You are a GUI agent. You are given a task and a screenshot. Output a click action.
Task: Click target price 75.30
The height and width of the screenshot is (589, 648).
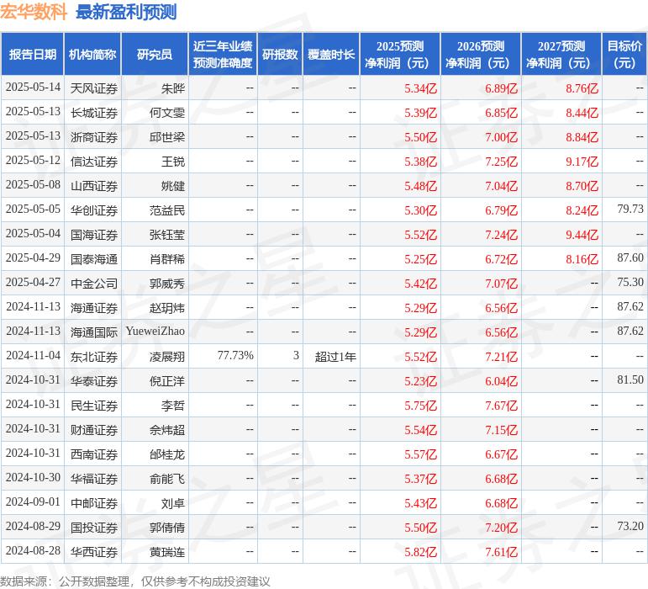[x=630, y=282]
